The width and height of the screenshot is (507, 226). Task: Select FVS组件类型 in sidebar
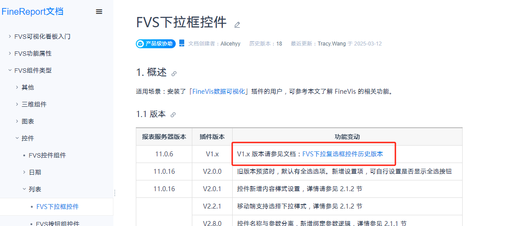[x=33, y=71]
